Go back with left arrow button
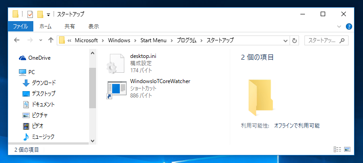 pyautogui.click(x=17, y=40)
